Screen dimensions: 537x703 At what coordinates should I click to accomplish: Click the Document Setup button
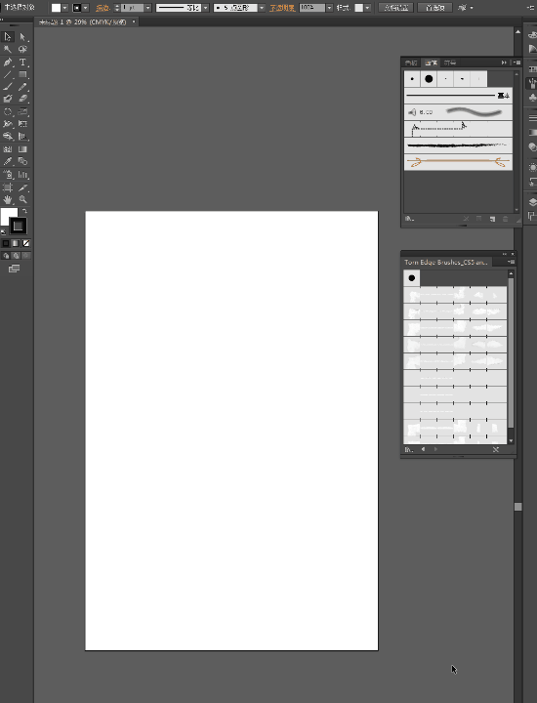click(x=396, y=8)
